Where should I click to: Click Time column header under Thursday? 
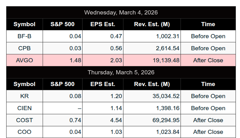[x=208, y=84]
